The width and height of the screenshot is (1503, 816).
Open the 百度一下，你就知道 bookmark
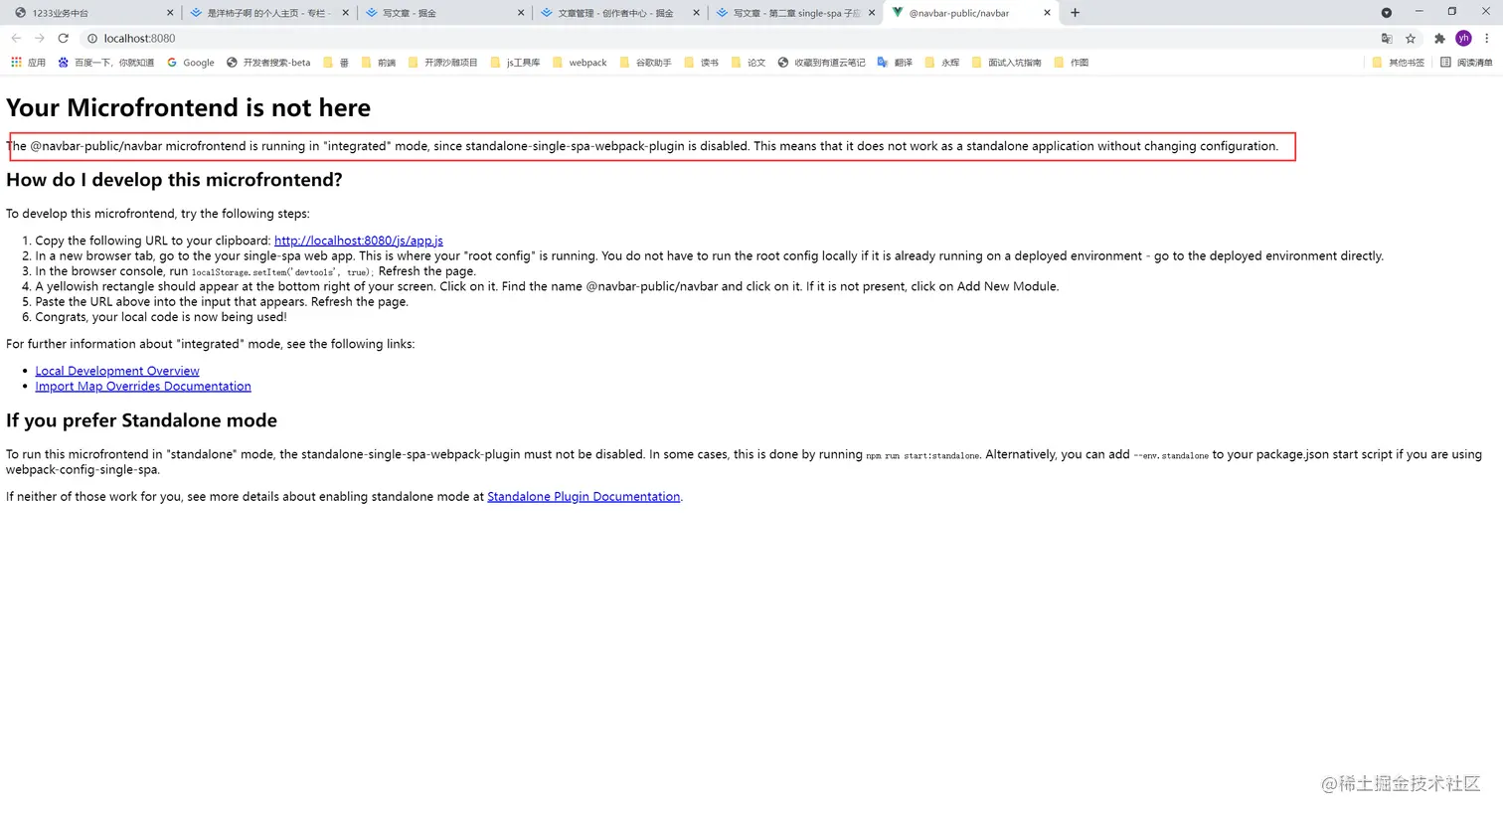click(x=106, y=62)
